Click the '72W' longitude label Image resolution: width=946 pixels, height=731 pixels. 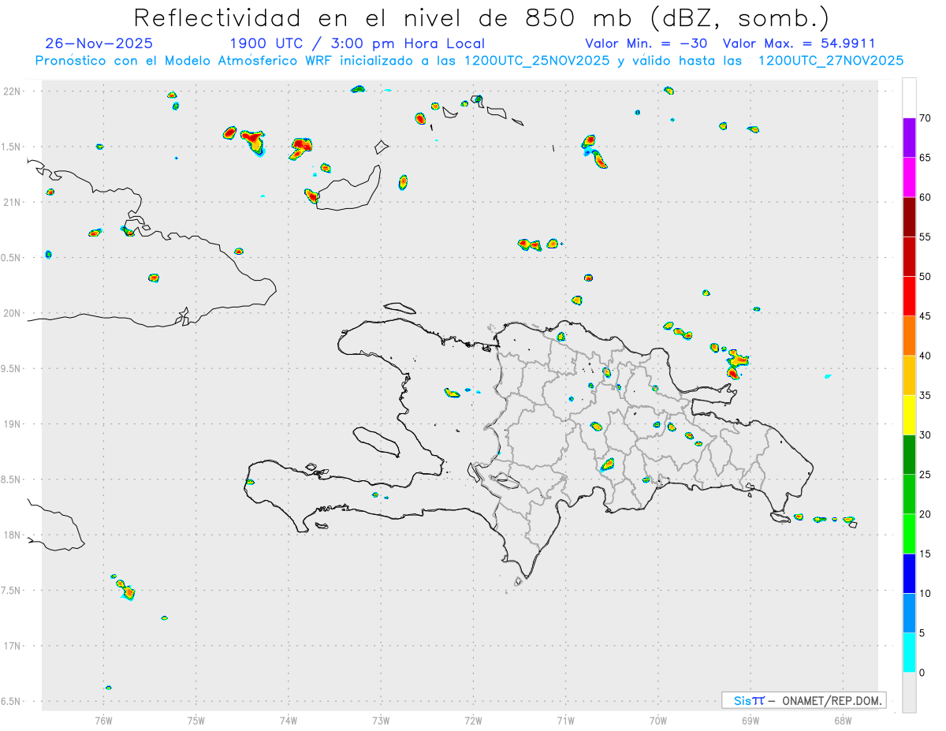pos(473,720)
